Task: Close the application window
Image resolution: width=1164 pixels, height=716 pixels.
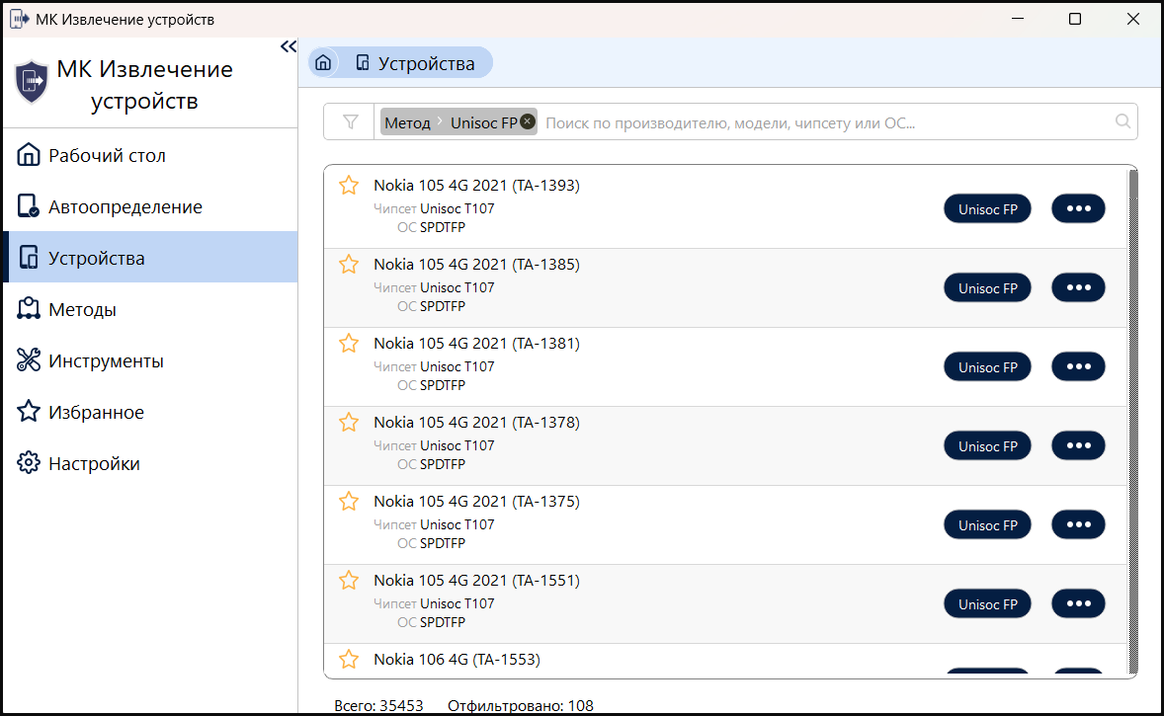Action: [x=1132, y=19]
